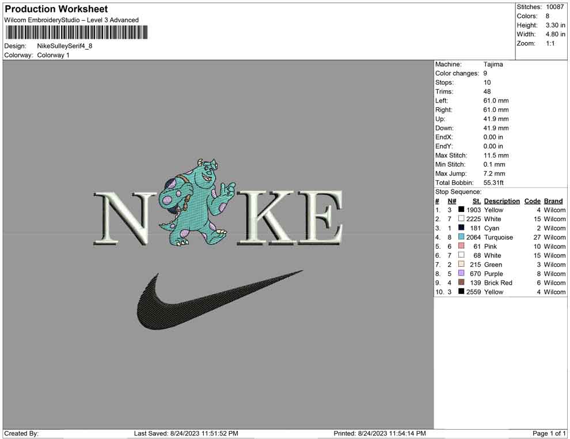Click the Code column header

click(532, 201)
